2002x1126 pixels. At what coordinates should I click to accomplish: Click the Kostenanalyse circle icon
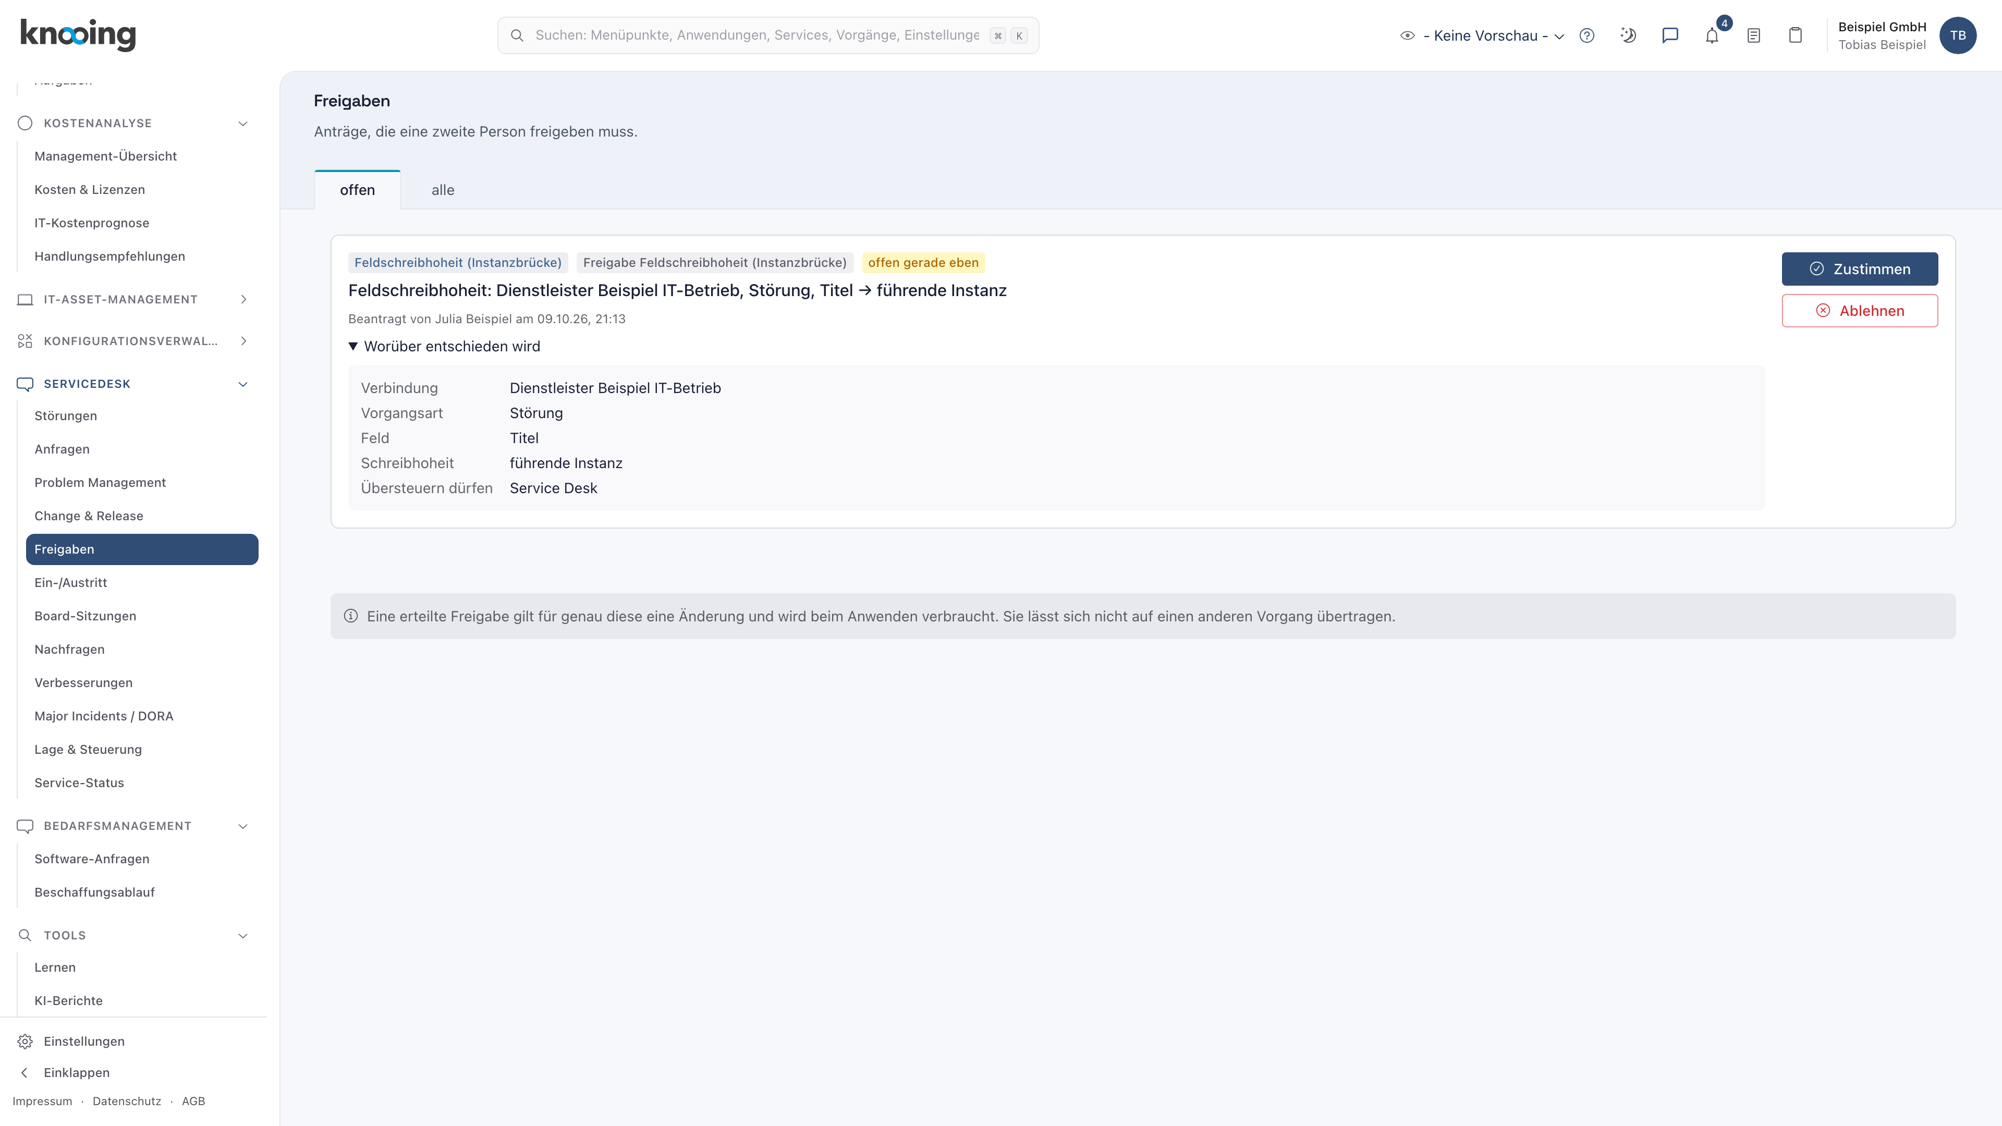[x=25, y=124]
